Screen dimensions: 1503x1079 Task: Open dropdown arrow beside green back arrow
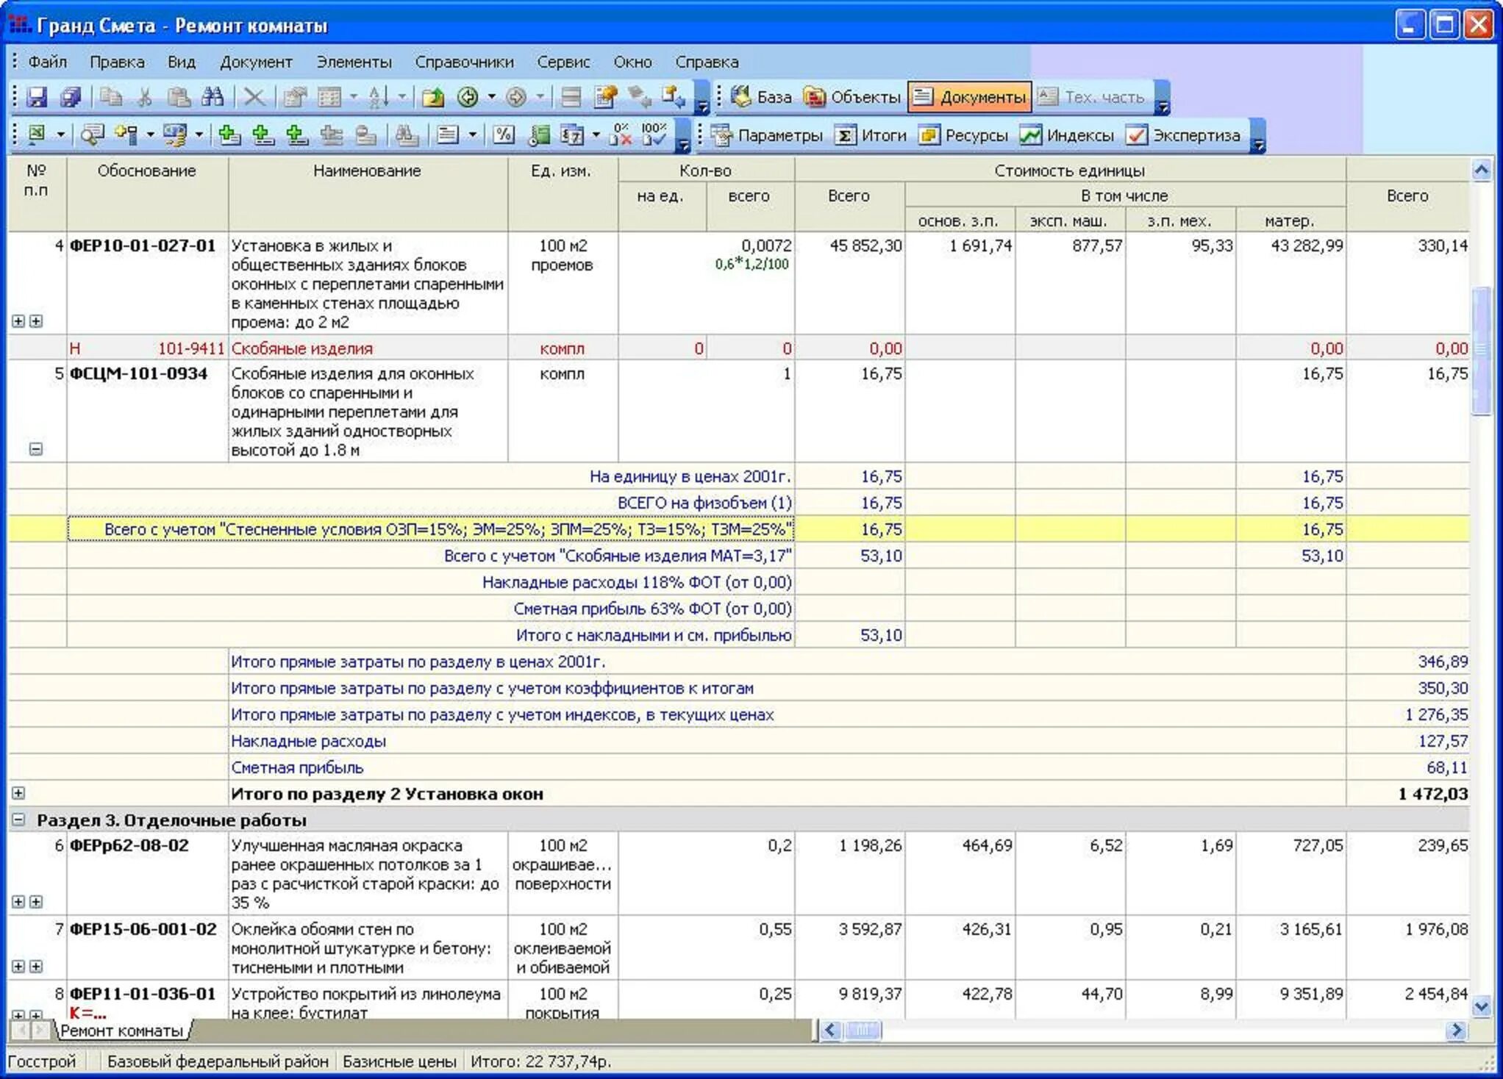click(x=491, y=97)
